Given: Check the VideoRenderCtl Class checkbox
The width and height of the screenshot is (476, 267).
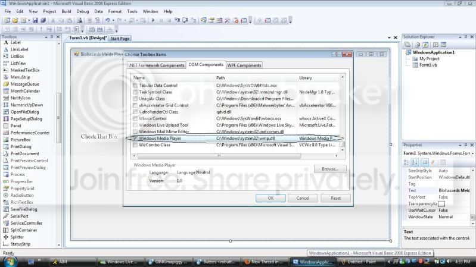Looking at the screenshot, I should 135,112.
